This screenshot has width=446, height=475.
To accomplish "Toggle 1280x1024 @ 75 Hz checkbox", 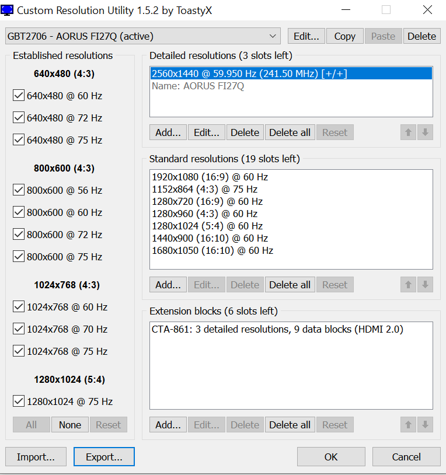I will click(19, 401).
